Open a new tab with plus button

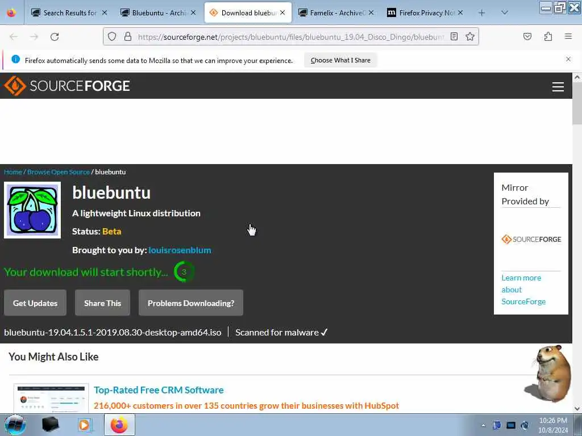pos(482,13)
